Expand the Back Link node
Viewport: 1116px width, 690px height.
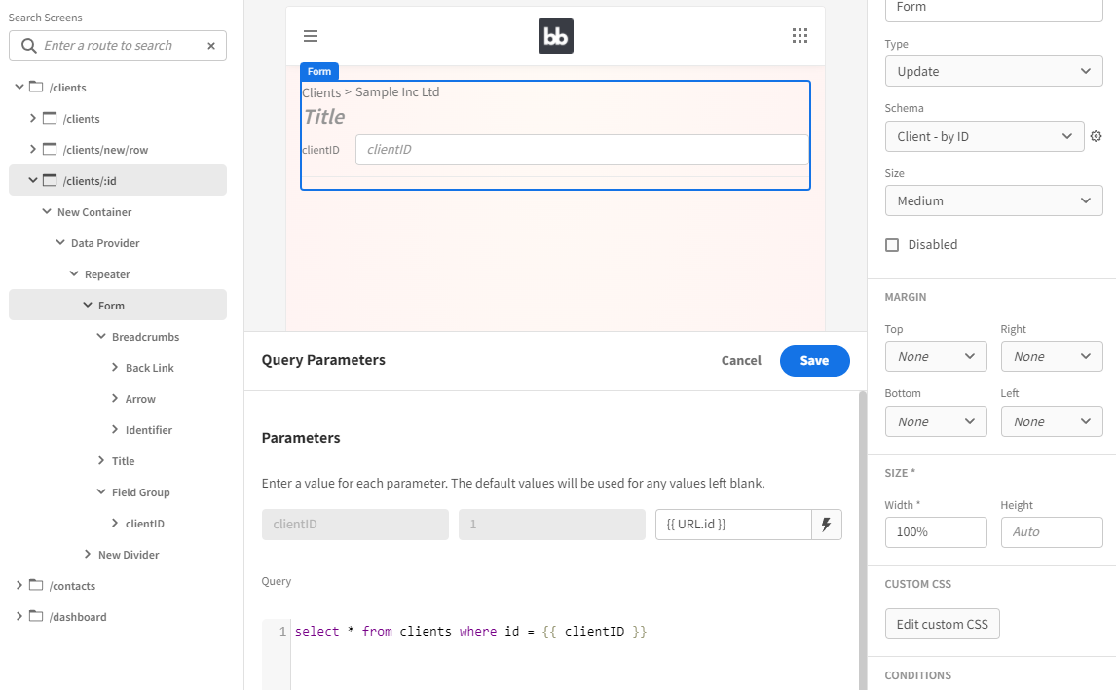coord(115,368)
